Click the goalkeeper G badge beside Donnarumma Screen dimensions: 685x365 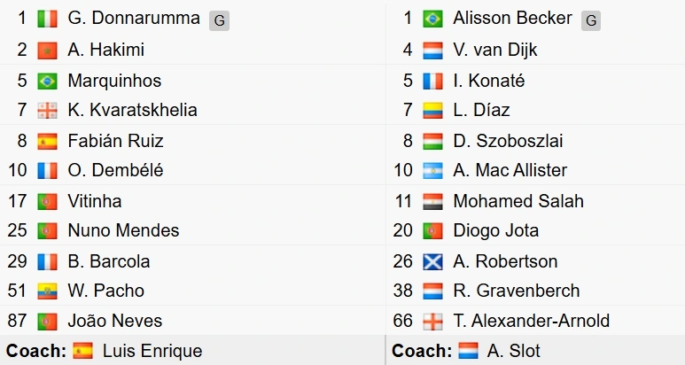(x=219, y=20)
